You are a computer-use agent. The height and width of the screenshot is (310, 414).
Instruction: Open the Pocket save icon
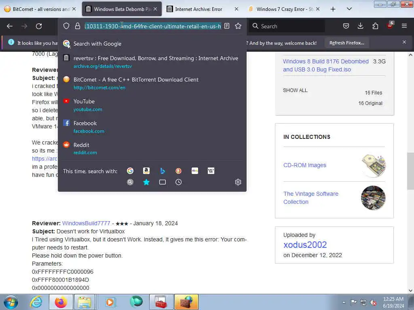(x=346, y=26)
